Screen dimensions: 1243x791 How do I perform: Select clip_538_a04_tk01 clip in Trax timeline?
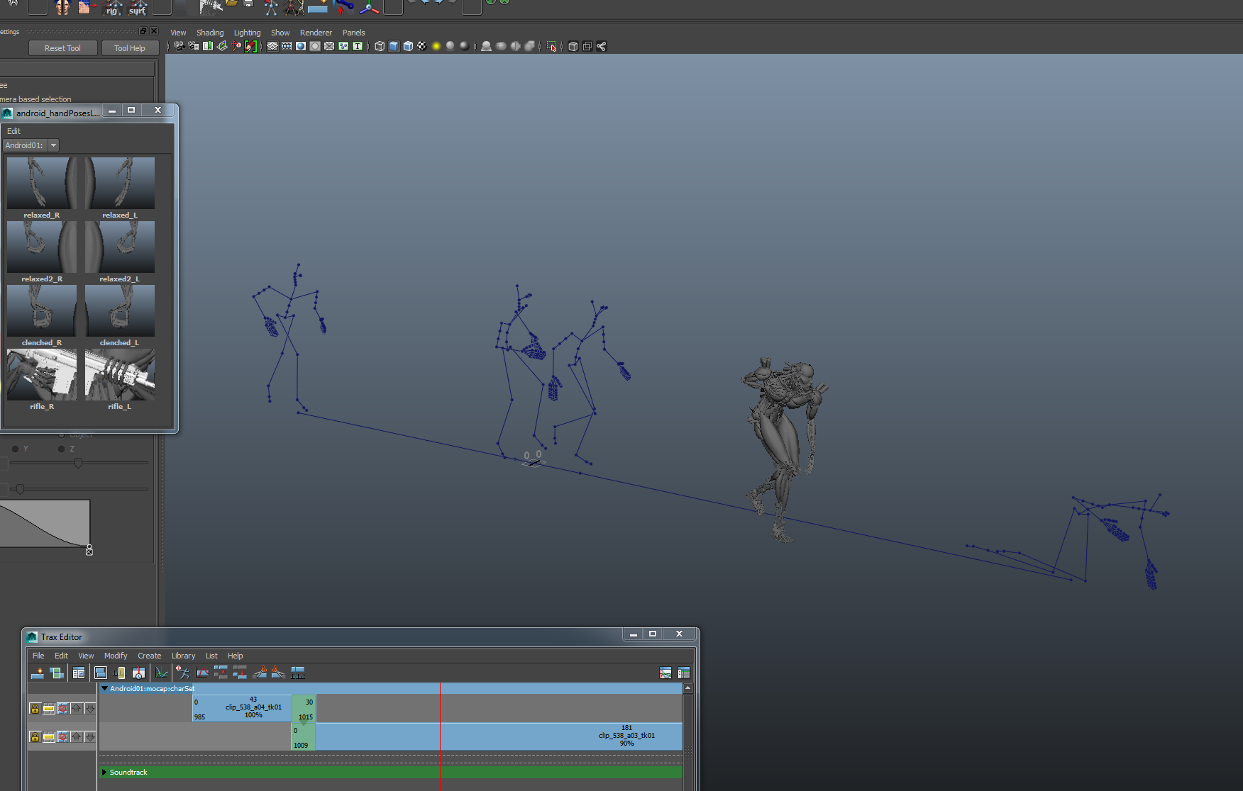click(x=242, y=708)
